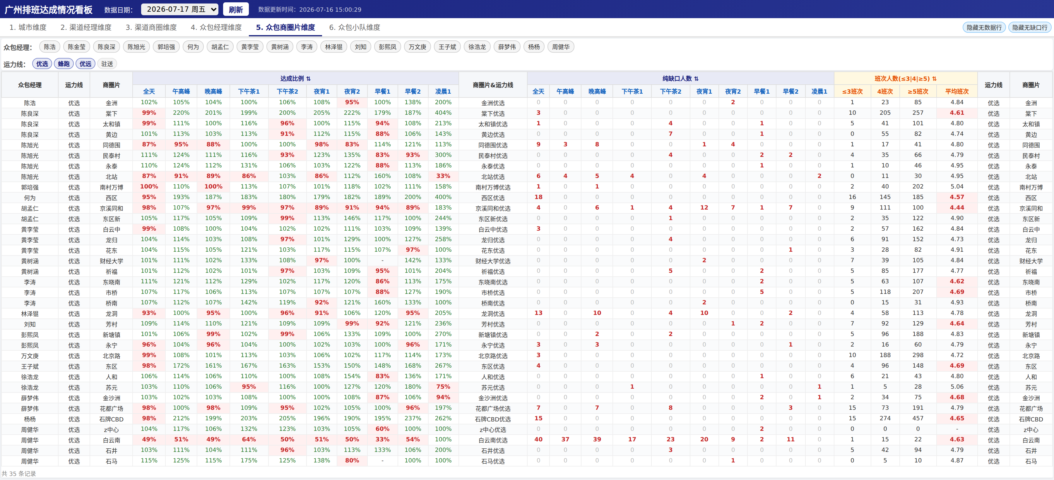Open 3. 渠道商圈维度 tab
Image resolution: width=1054 pixels, height=480 pixels.
151,28
